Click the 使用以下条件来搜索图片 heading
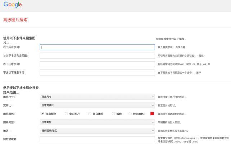The width and height of the screenshot is (231, 144). pyautogui.click(x=19, y=40)
